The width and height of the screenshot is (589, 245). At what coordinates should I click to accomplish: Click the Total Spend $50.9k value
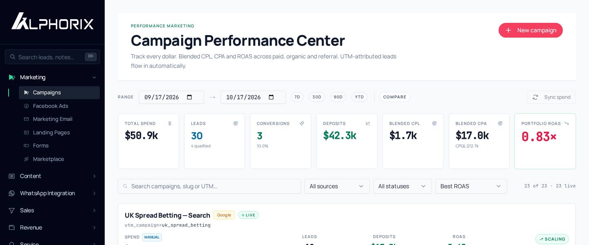click(141, 136)
